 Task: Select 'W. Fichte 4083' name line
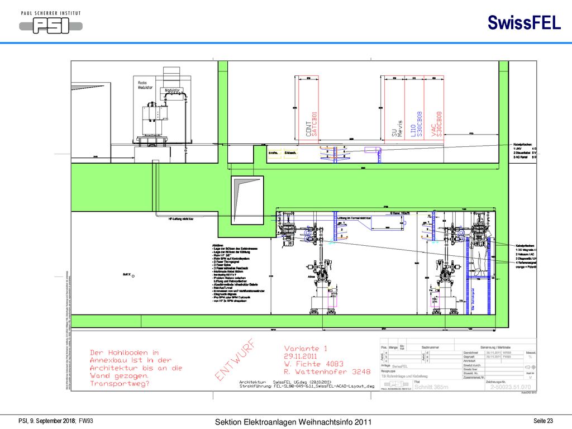click(314, 364)
